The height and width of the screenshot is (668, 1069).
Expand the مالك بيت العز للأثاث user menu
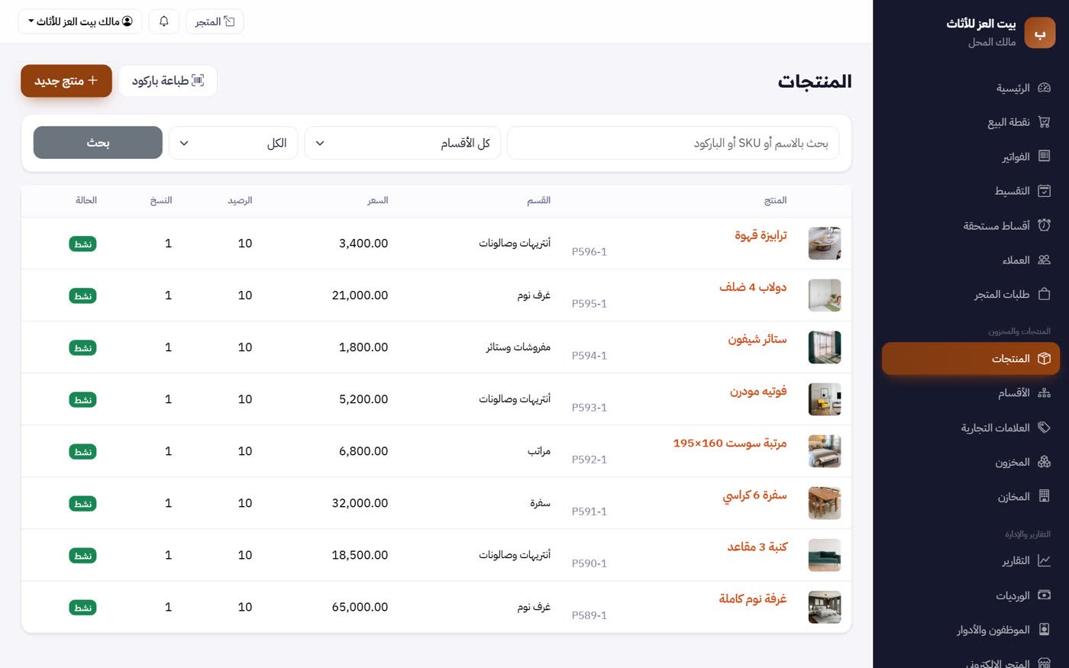click(x=80, y=21)
